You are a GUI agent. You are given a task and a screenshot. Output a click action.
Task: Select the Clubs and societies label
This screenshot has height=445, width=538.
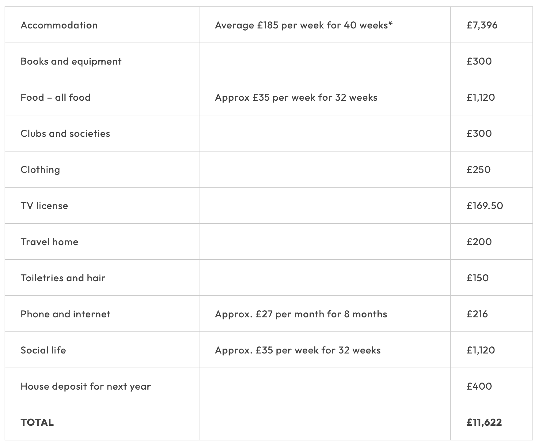point(65,133)
